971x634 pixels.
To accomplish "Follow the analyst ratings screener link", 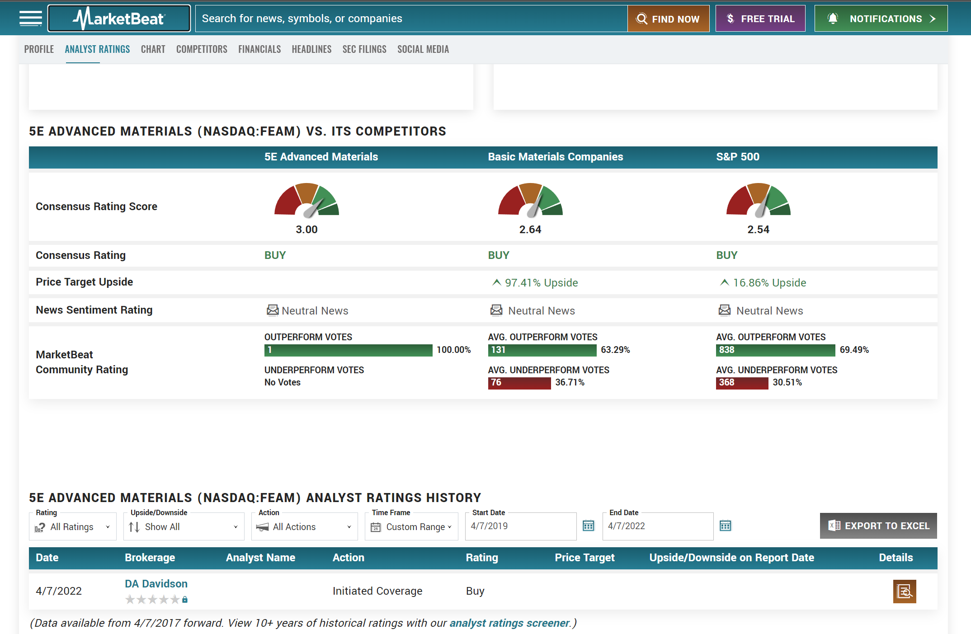I will 509,623.
